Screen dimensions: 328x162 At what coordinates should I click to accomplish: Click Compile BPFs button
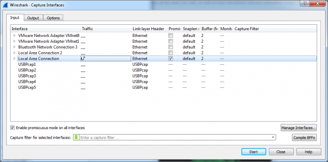304,138
